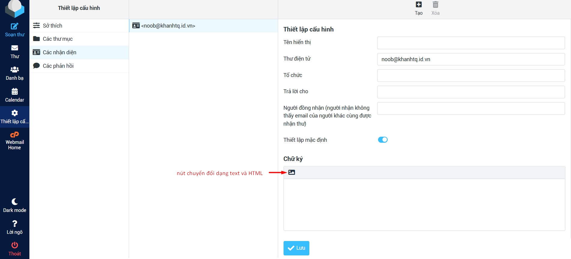Open Danh bạ contacts
The height and width of the screenshot is (259, 571).
14,70
